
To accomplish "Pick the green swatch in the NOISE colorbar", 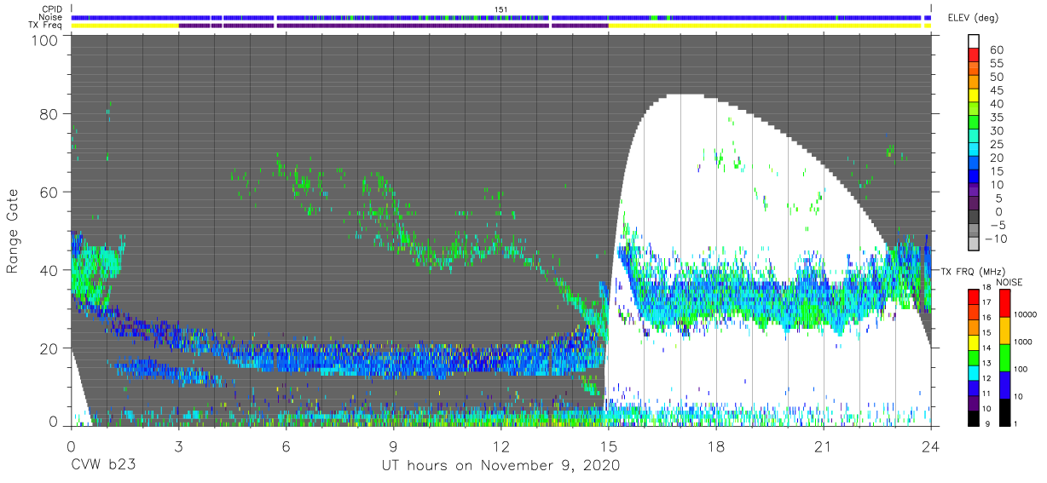I will 1004,357.
